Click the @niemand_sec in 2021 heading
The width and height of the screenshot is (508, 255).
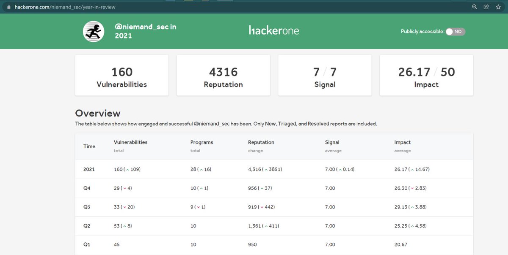tap(146, 31)
